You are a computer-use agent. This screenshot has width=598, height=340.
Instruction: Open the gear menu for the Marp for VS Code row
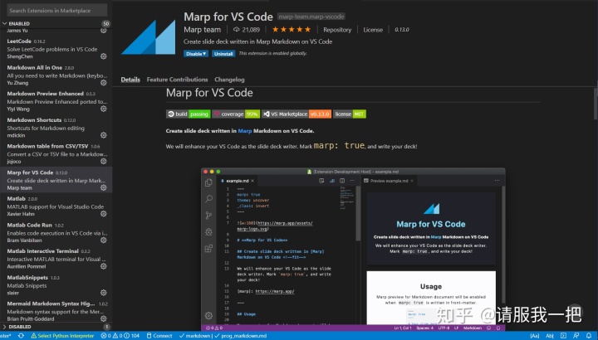[103, 187]
